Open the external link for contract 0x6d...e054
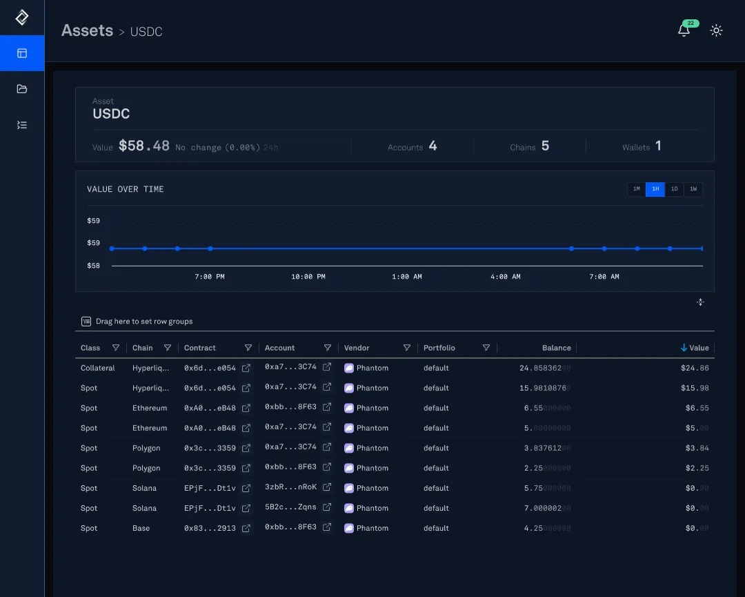The height and width of the screenshot is (597, 745). click(246, 368)
